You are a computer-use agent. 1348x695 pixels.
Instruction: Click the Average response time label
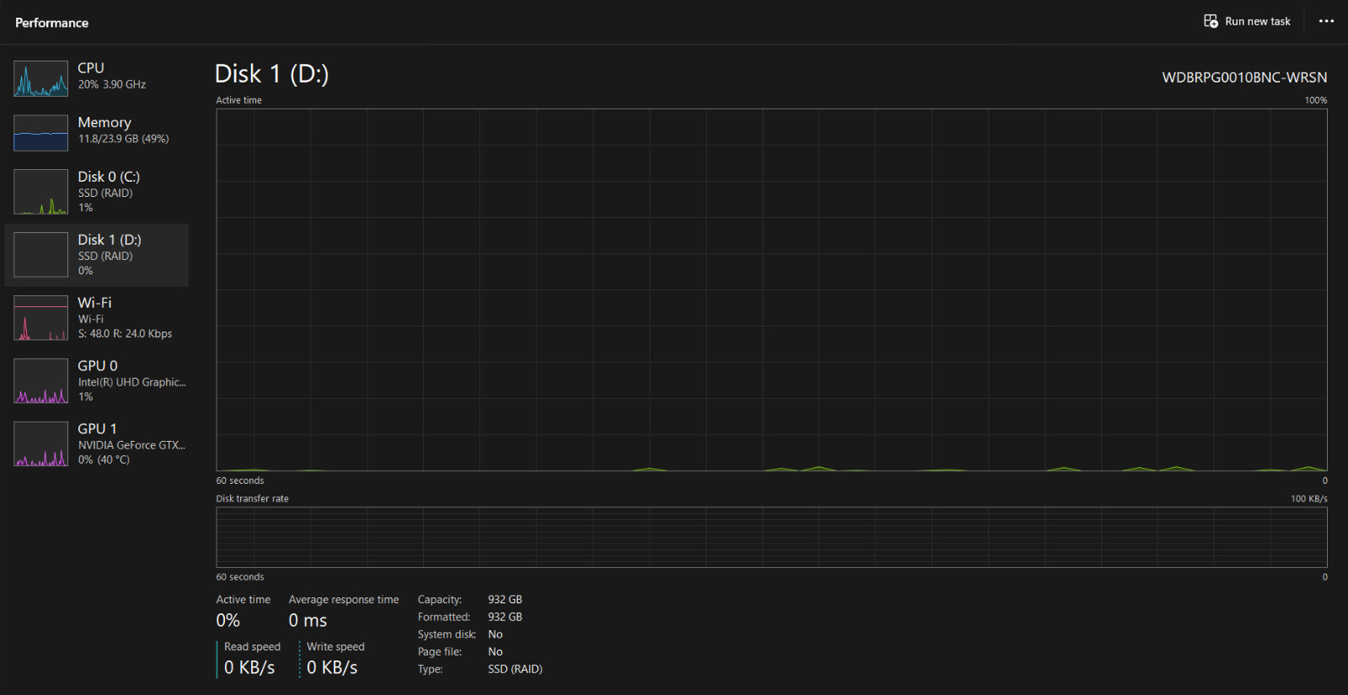pyautogui.click(x=344, y=600)
